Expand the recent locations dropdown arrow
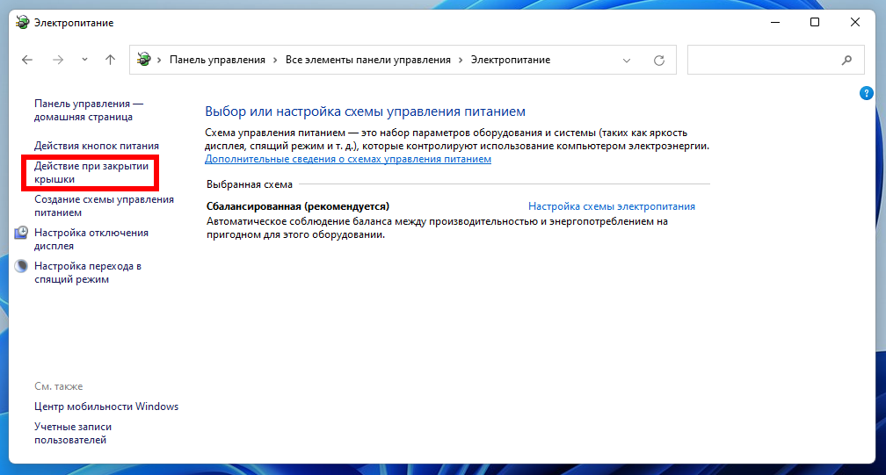 [x=84, y=61]
